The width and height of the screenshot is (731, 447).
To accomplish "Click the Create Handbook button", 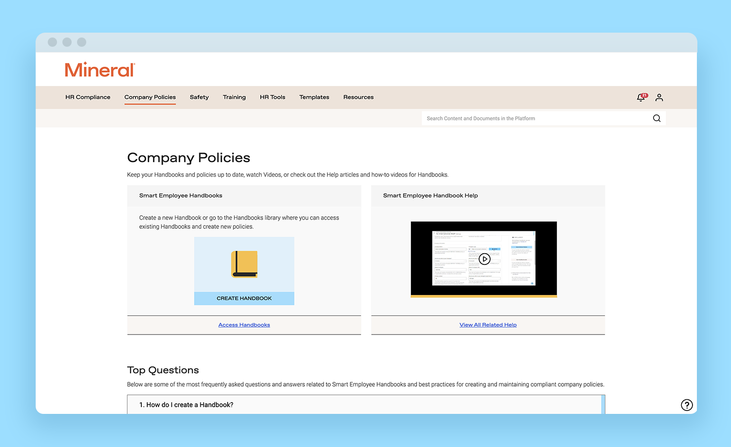I will tap(244, 298).
